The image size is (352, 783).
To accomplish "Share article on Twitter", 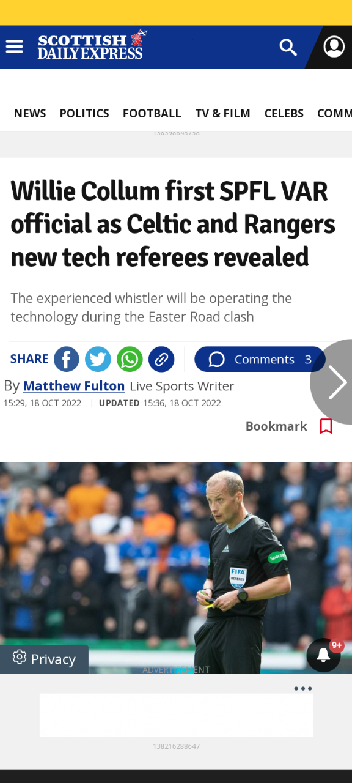I will pos(98,359).
